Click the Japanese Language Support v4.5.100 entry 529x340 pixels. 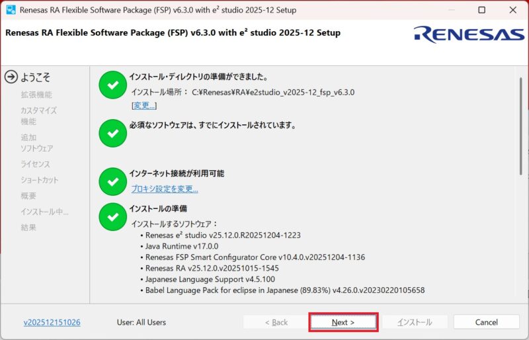click(210, 279)
